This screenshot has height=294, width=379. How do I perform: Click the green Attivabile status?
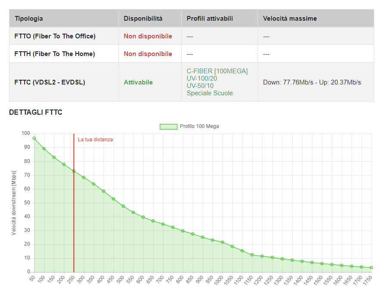[138, 82]
